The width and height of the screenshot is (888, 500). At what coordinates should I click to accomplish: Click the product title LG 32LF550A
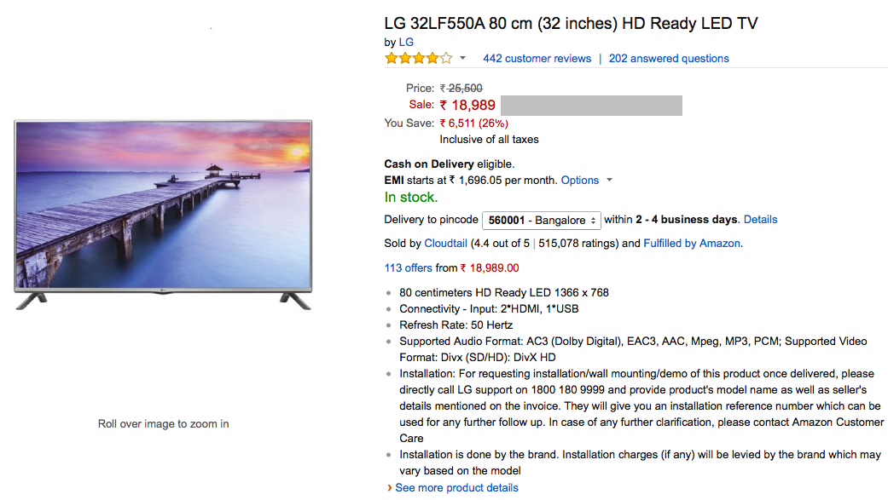(x=571, y=24)
